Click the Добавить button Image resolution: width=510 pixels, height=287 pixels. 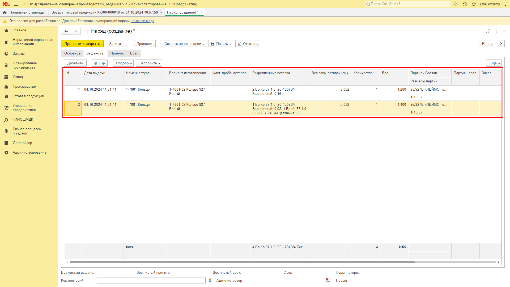(75, 63)
